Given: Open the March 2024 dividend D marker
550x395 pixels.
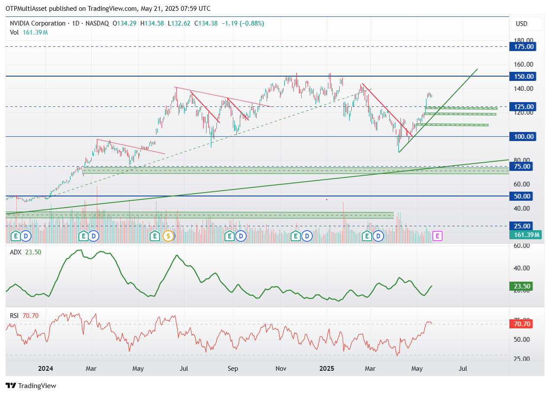Looking at the screenshot, I should (x=94, y=236).
